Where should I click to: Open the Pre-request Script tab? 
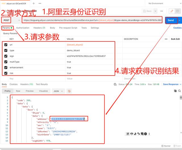68,28
